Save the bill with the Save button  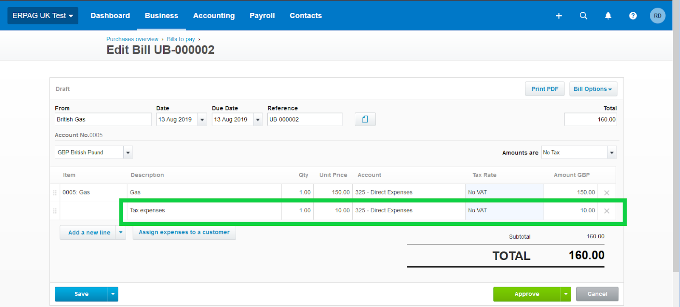[x=81, y=294]
